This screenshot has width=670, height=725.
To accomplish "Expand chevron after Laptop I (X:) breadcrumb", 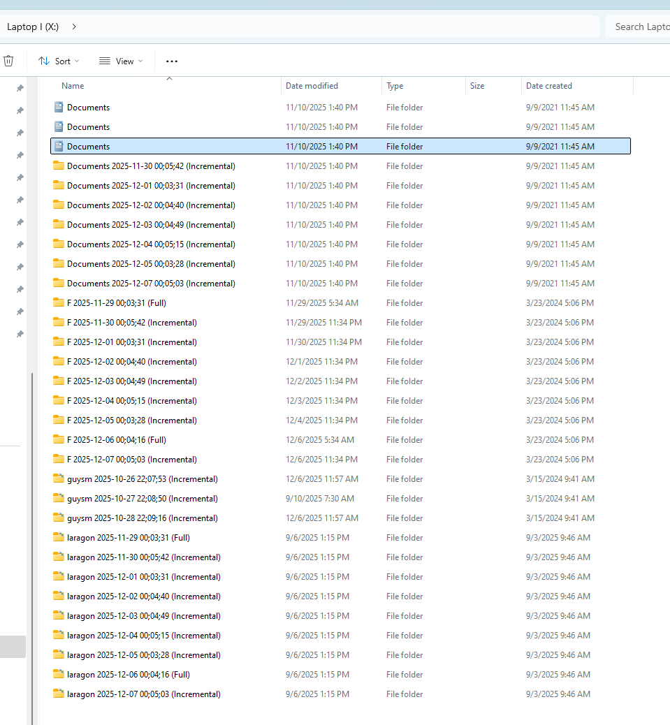I will (74, 27).
